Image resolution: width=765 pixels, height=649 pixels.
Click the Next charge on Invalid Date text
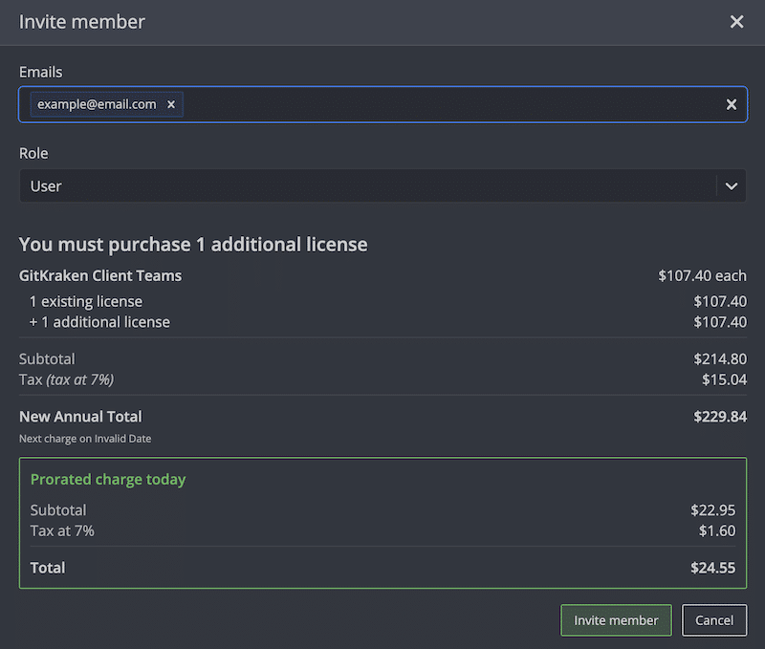(85, 439)
